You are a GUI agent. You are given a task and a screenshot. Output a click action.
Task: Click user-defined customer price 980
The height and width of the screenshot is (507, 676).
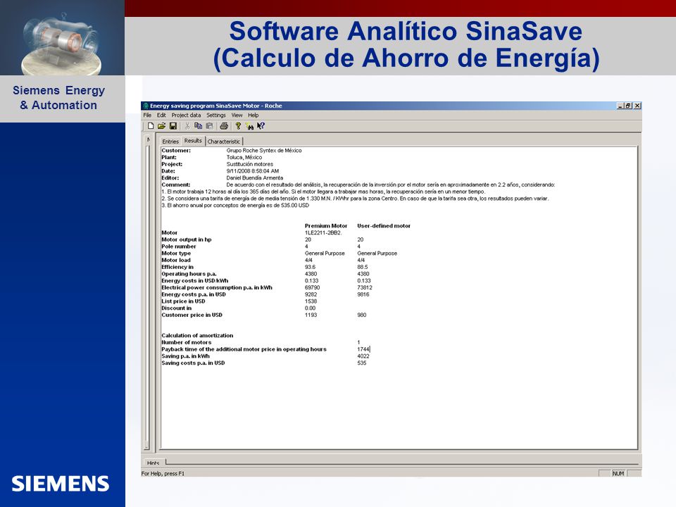point(362,315)
